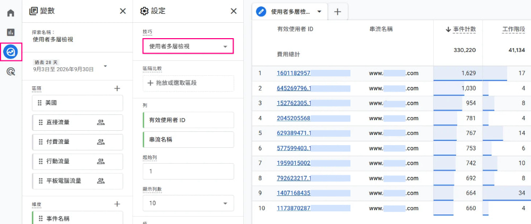Open the date range dropdown
This screenshot has height=224, width=531.
[x=105, y=66]
